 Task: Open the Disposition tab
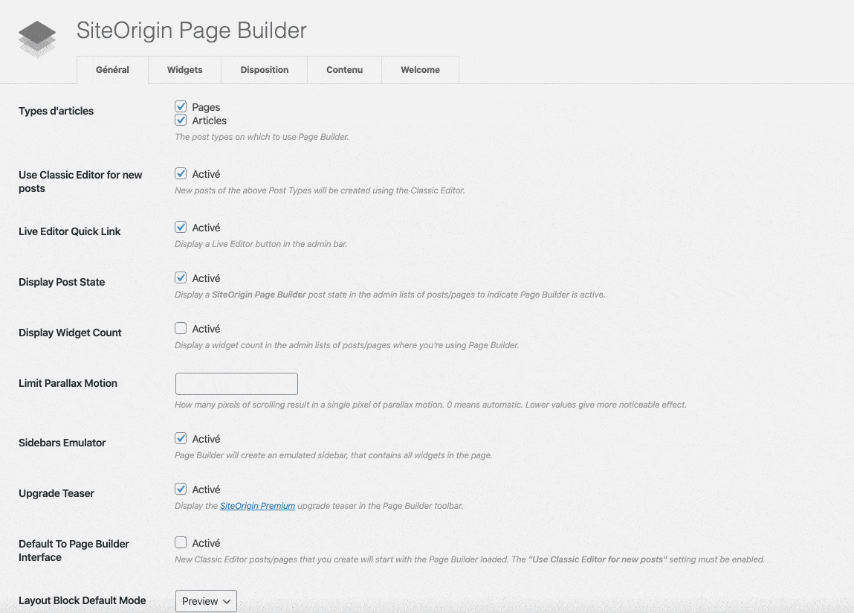tap(264, 69)
